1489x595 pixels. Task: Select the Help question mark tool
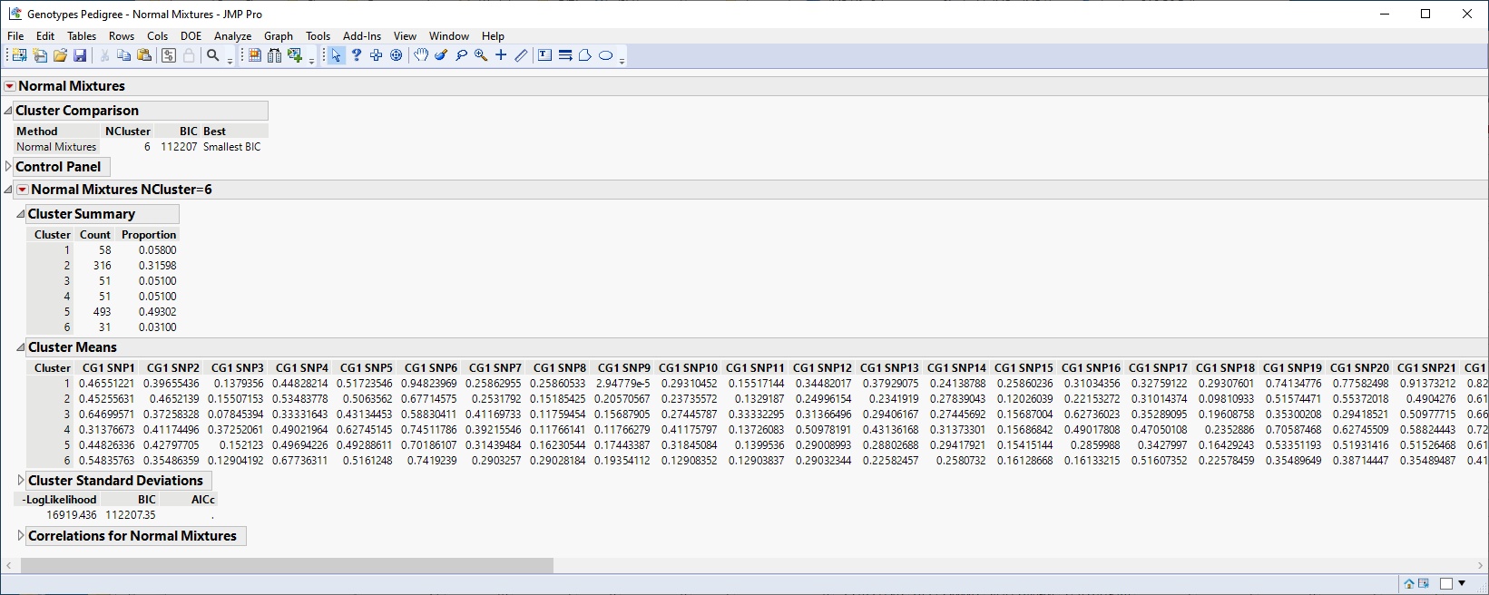(357, 55)
